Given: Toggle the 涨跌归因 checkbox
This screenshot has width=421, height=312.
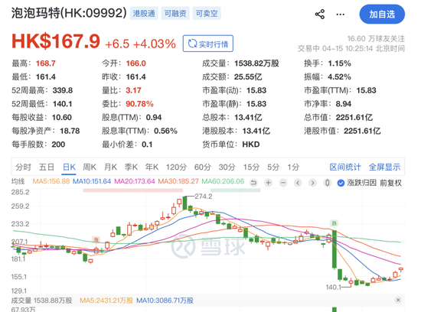Looking at the screenshot, I should pos(341,184).
